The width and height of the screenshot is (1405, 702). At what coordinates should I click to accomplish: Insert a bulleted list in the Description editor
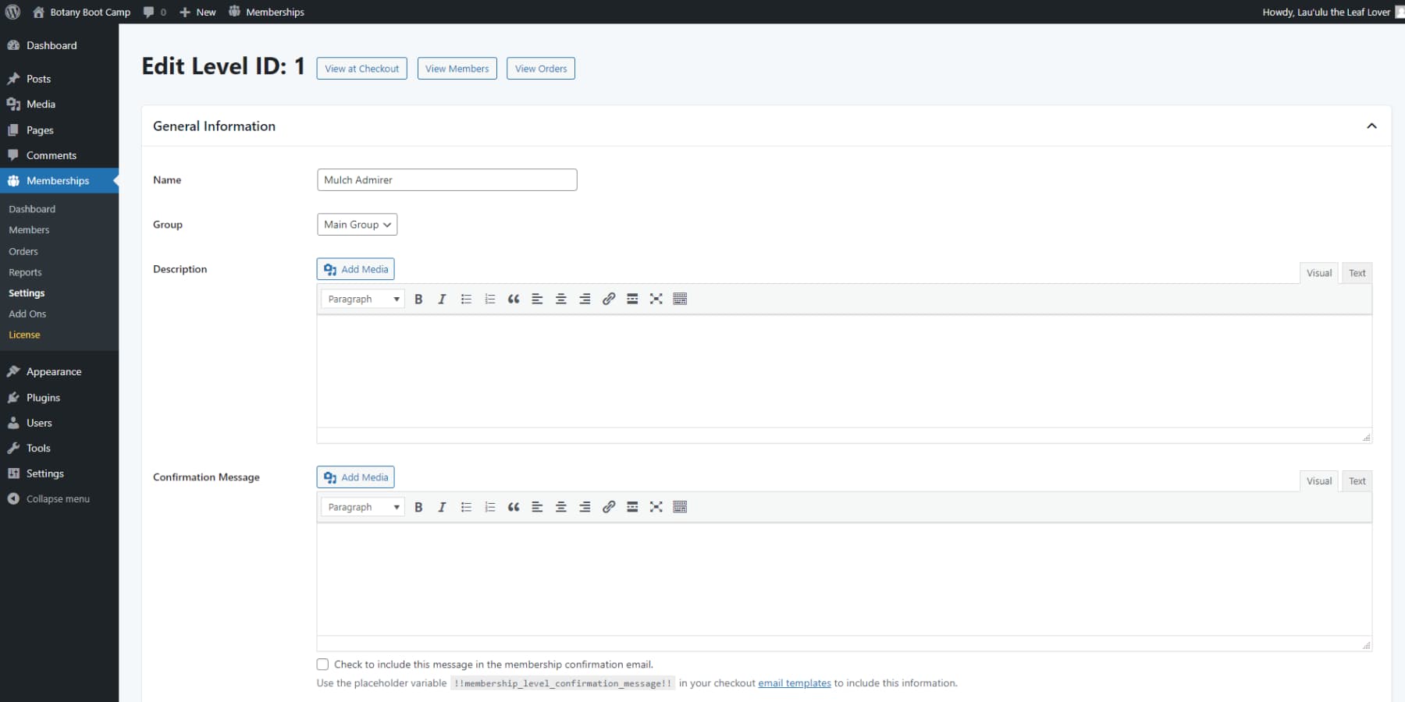(466, 299)
